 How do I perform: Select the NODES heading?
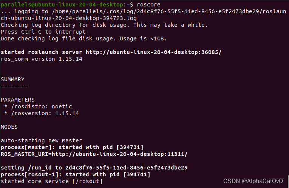tap(9, 127)
